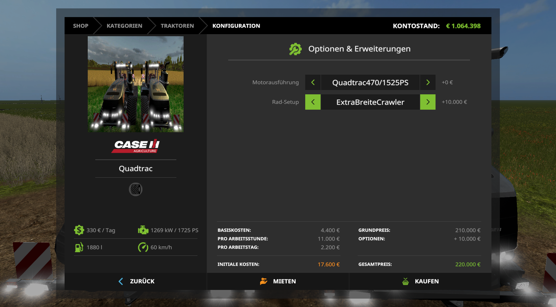Screen dimensions: 556x307
Task: Click the +0 € engine price
Action: coord(447,82)
